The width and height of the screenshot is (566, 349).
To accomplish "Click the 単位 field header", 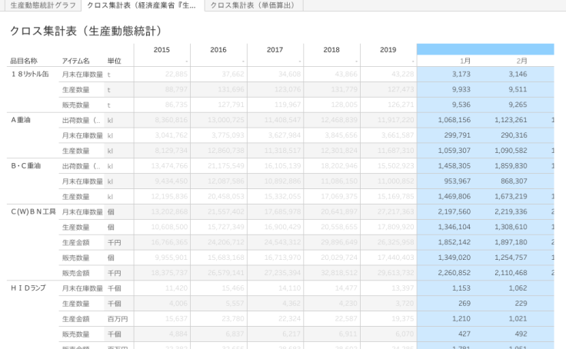I will tap(115, 60).
